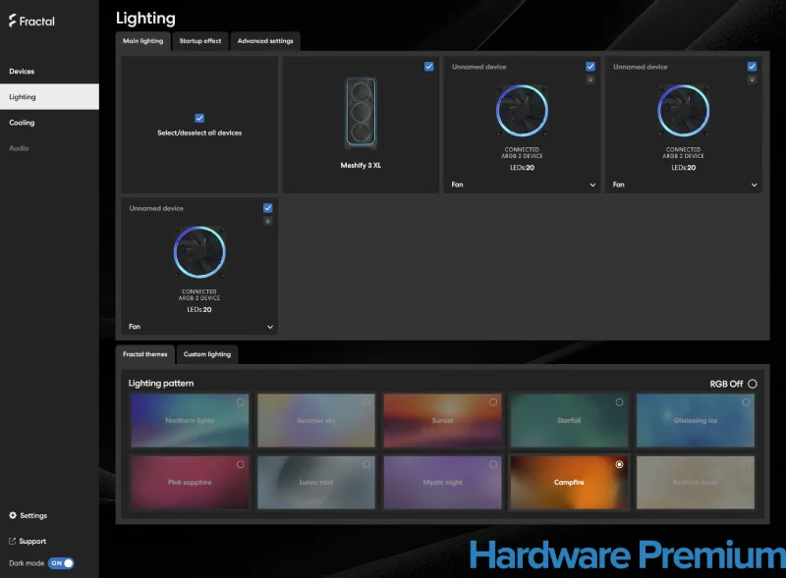This screenshot has height=578, width=786.
Task: Click the selected Campfire radio button
Action: click(620, 464)
